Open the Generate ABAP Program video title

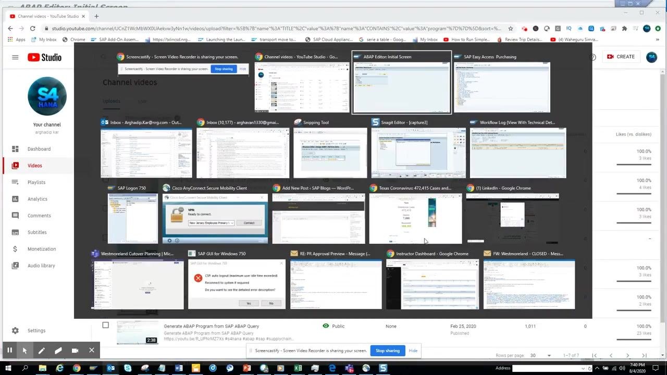pyautogui.click(x=212, y=326)
